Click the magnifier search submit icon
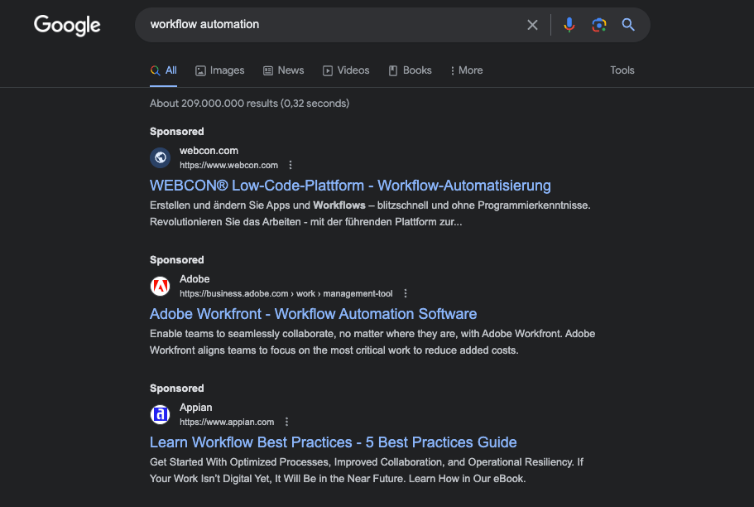This screenshot has height=507, width=754. pyautogui.click(x=628, y=25)
